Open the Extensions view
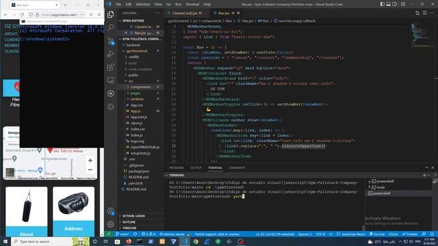Viewport: 438px width, 246px height. click(111, 67)
